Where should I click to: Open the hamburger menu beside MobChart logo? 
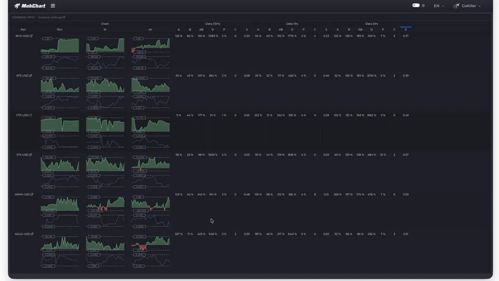(x=53, y=6)
